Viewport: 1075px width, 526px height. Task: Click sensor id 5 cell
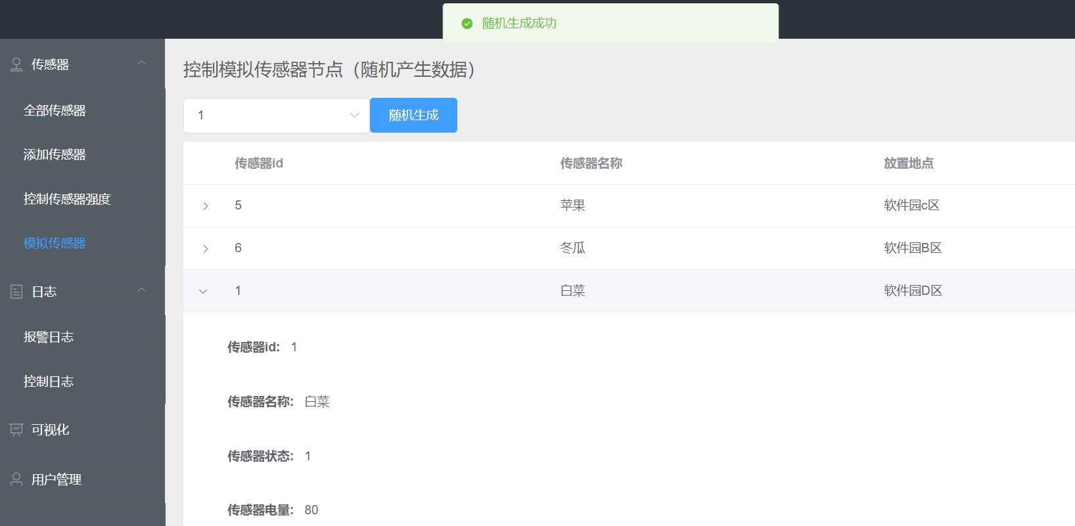point(238,205)
